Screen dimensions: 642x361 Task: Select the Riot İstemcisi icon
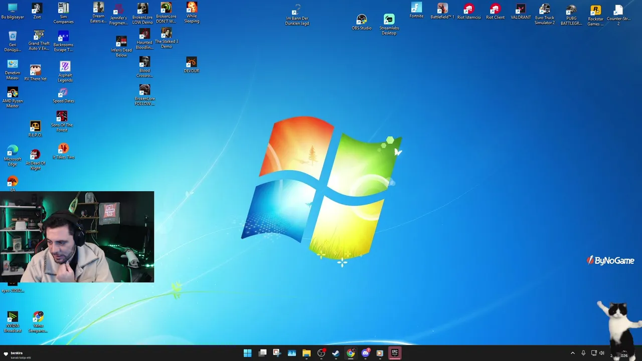tap(469, 11)
